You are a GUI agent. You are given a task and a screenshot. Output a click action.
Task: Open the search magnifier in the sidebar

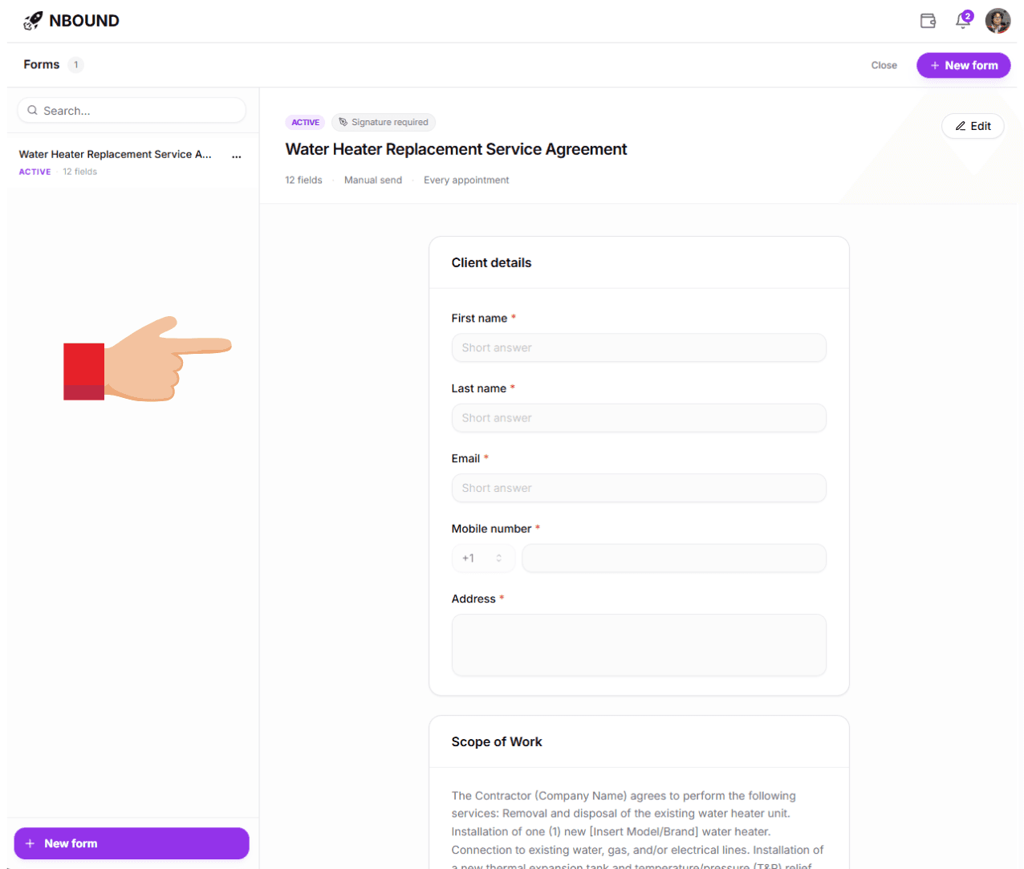(x=32, y=110)
